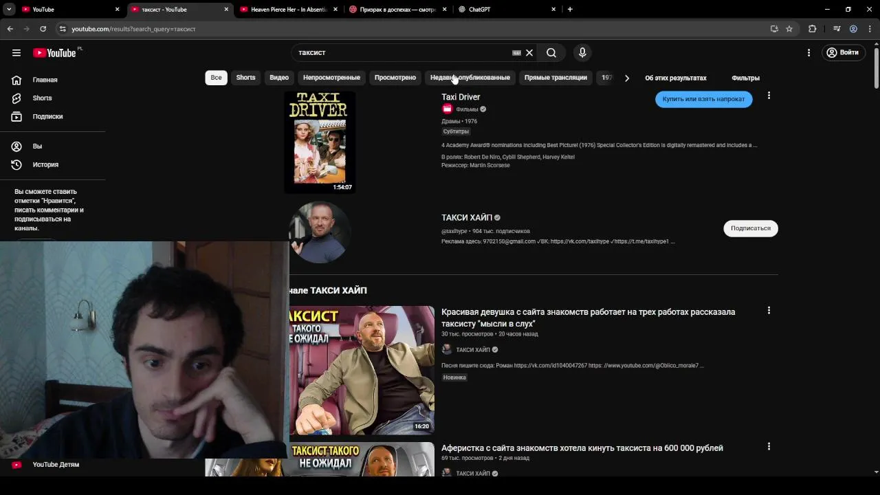Open the tab search dropdown arrow
The height and width of the screenshot is (495, 880).
[x=9, y=10]
